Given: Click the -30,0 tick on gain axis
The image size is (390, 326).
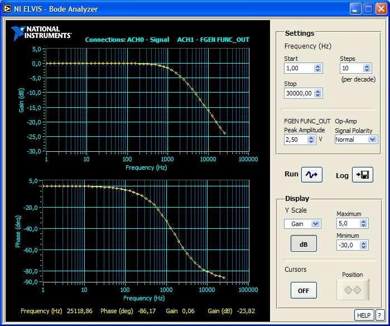Looking at the screenshot, I should [x=34, y=151].
